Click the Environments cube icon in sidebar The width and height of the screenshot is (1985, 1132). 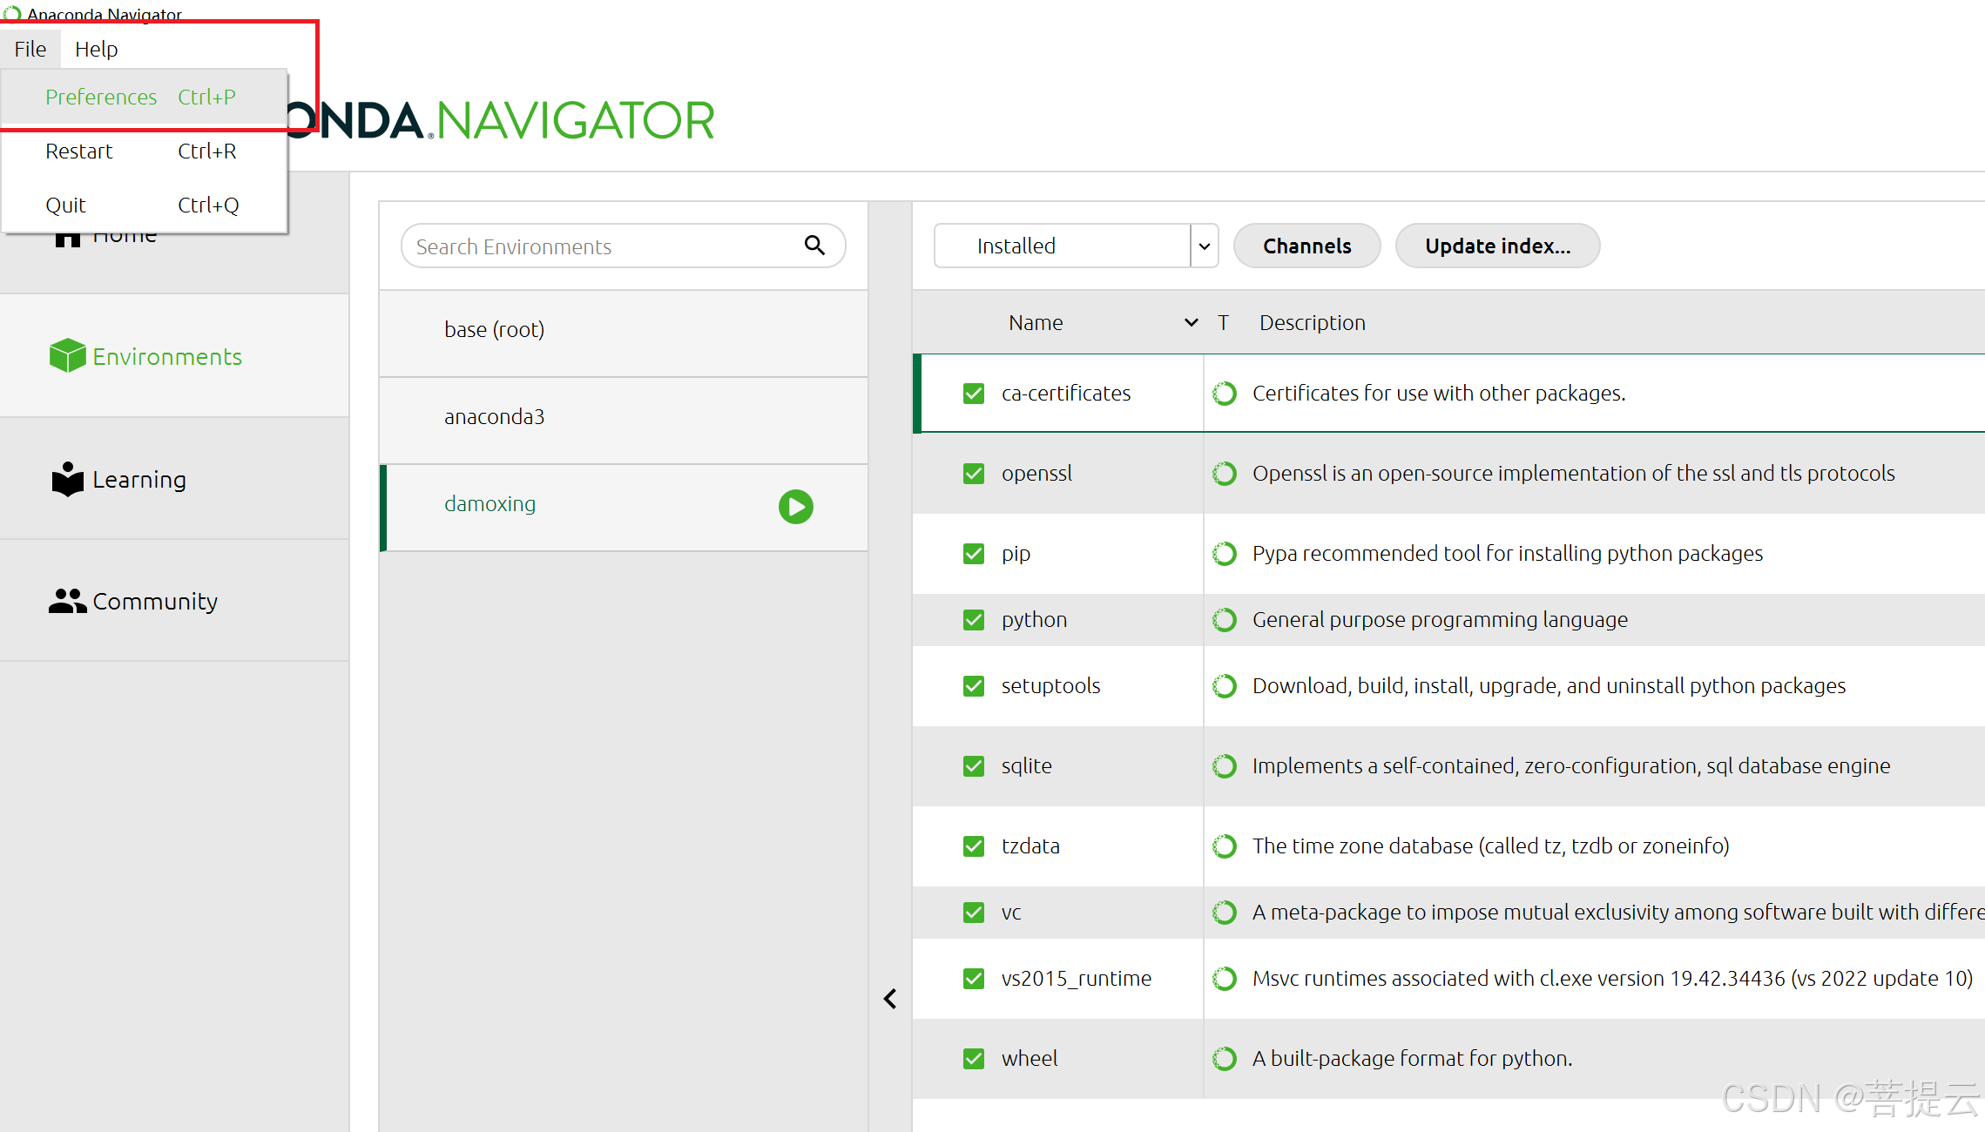pos(67,356)
